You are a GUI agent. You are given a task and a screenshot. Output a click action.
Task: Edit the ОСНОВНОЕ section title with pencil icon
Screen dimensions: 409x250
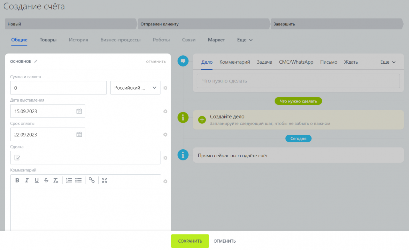[35, 61]
